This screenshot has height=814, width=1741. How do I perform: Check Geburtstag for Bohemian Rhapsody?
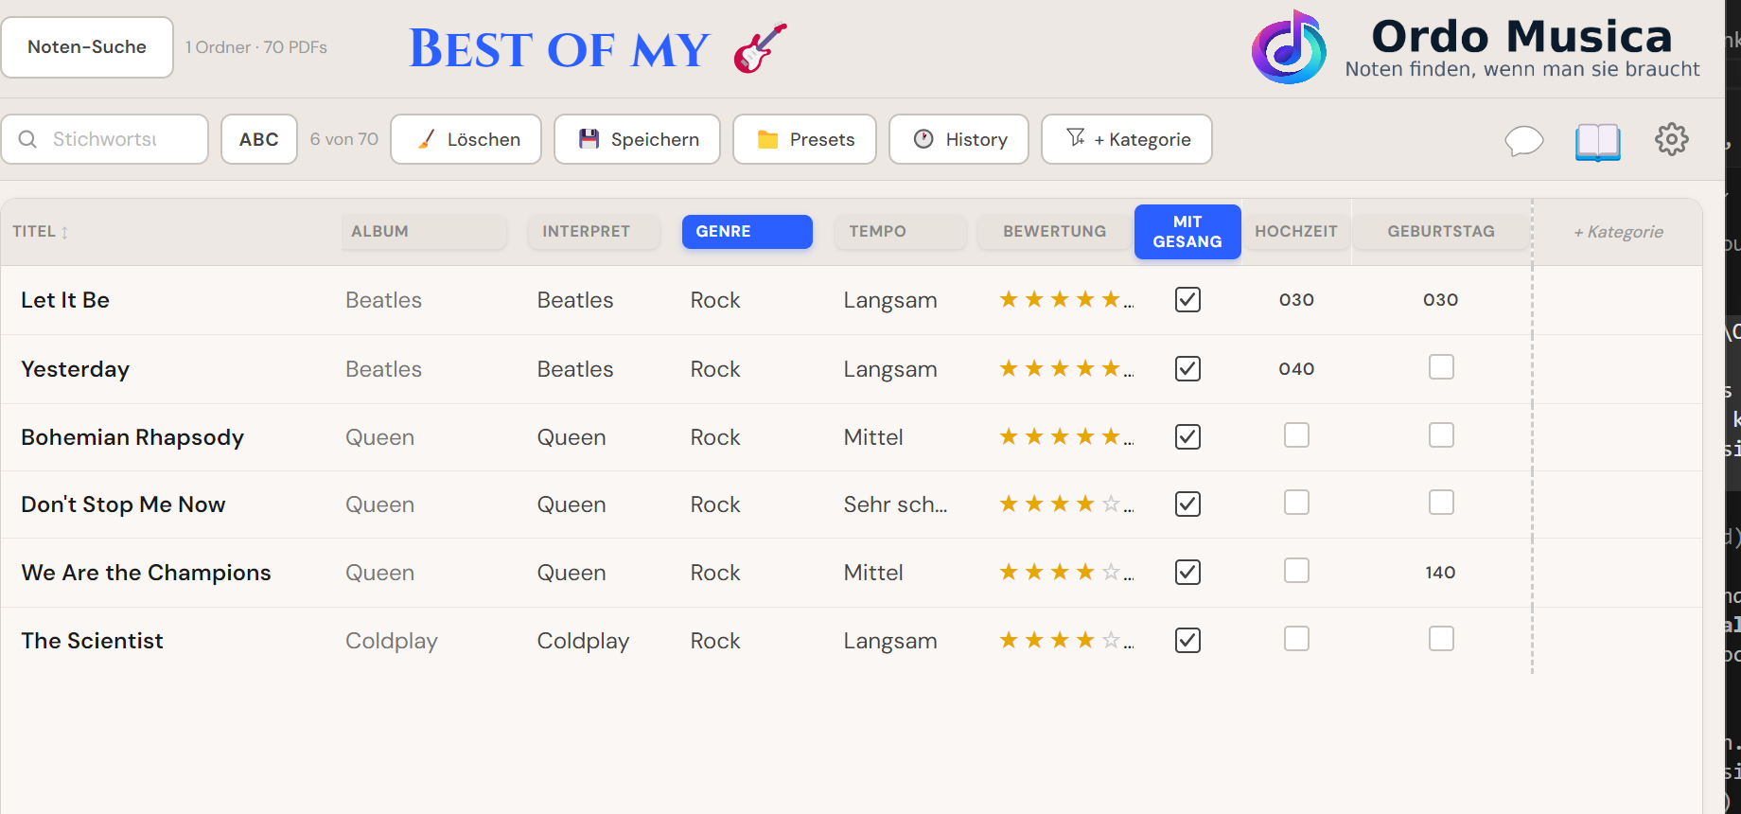(x=1441, y=435)
